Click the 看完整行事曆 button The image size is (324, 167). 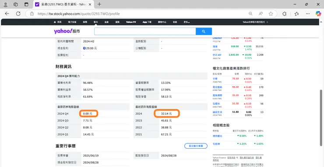click(196, 146)
